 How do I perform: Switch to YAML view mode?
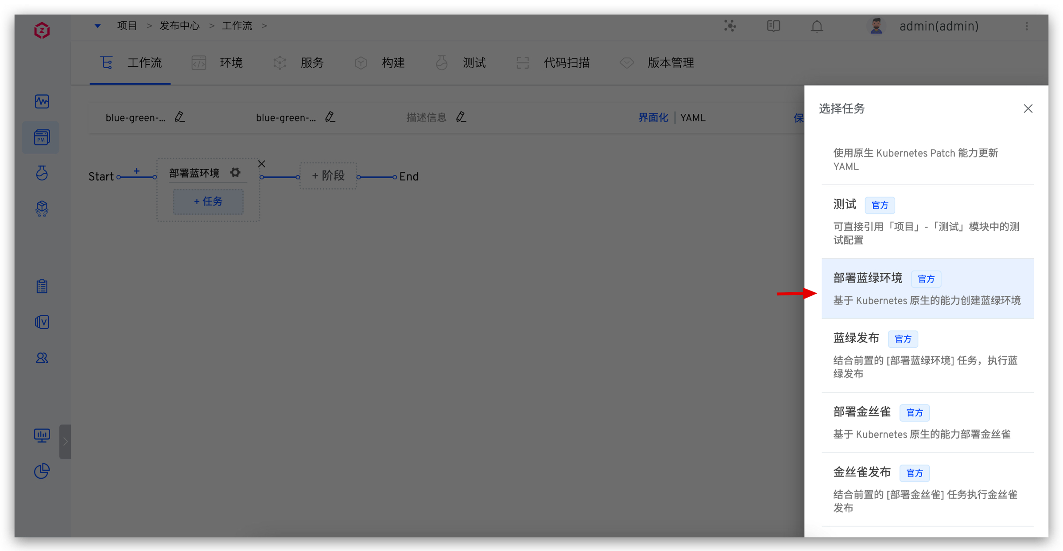point(693,118)
